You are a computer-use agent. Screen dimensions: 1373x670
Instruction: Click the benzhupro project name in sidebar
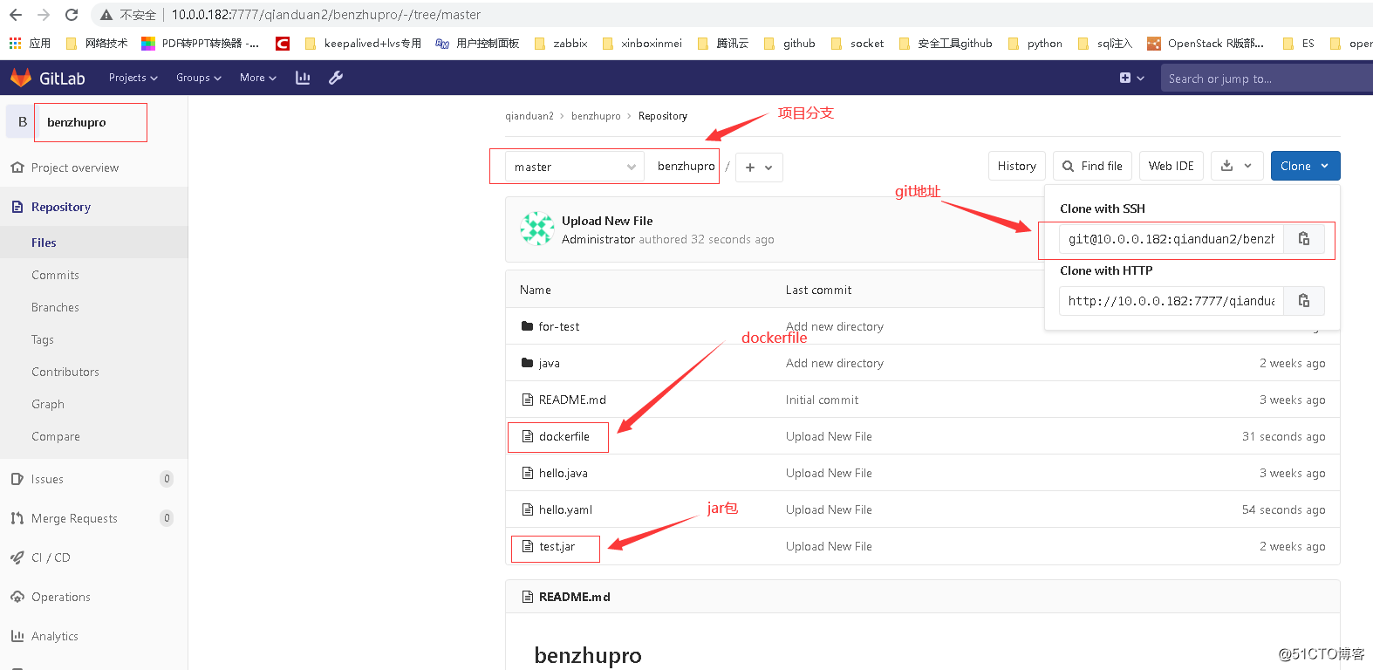[x=77, y=122]
